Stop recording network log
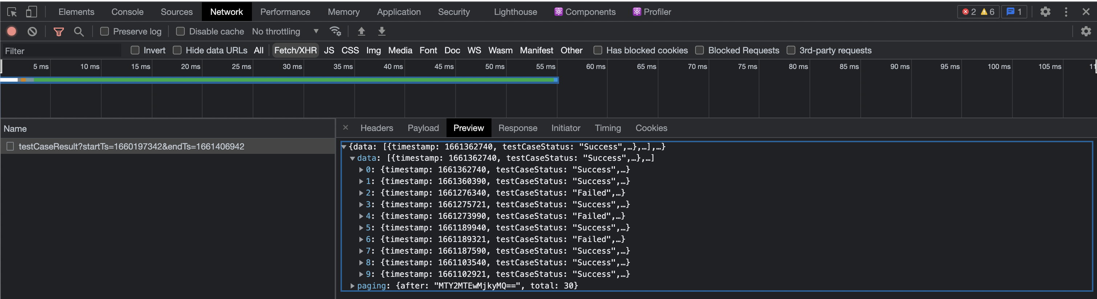 point(12,31)
